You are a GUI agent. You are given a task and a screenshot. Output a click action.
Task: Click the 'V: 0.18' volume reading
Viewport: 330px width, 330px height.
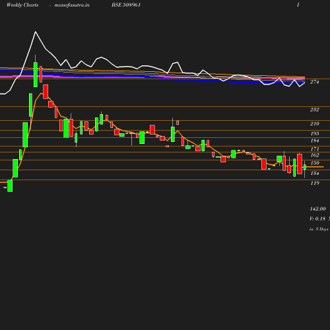[x=317, y=218]
